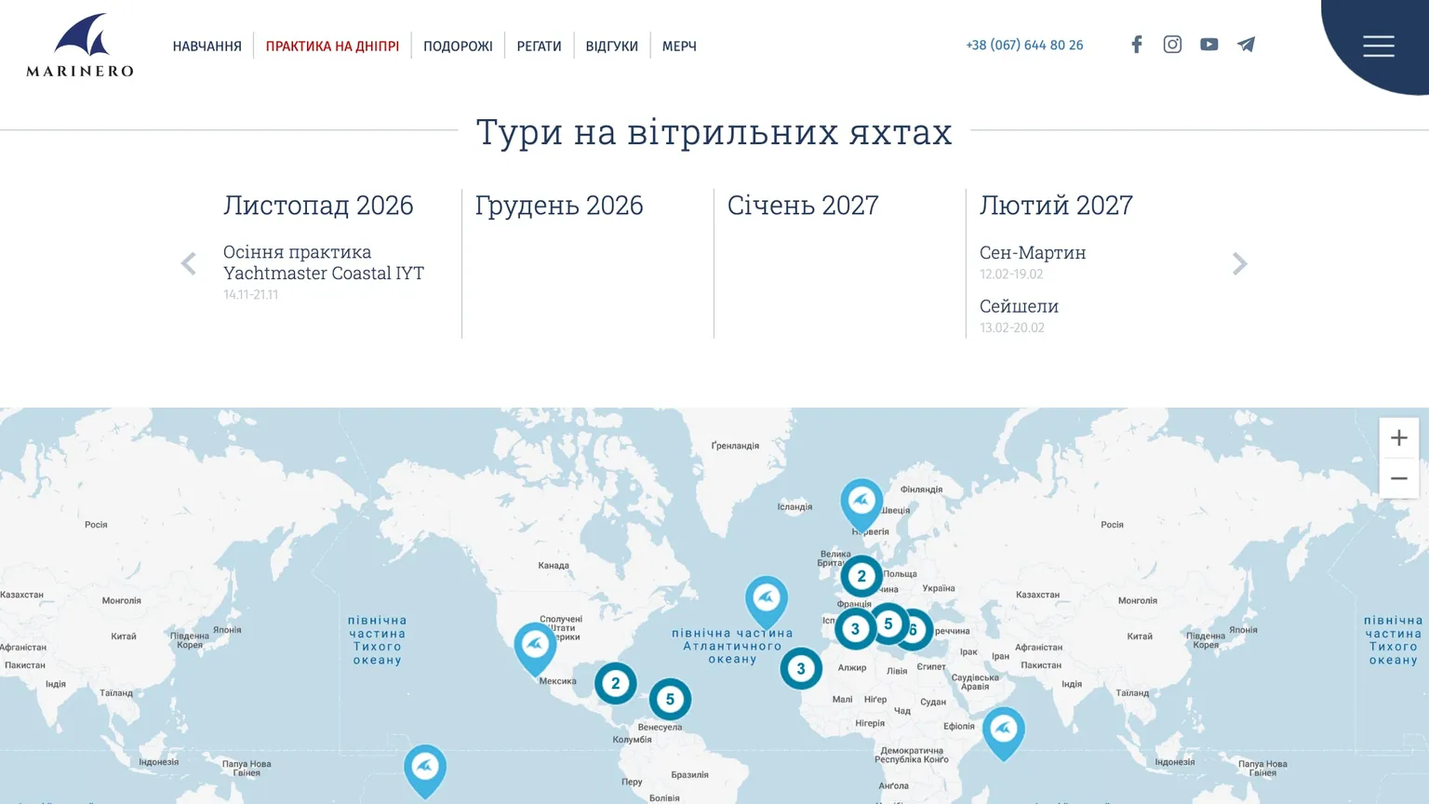The height and width of the screenshot is (804, 1429).
Task: Open the ПРАКТИКА НА ДНІПРІ menu item
Action: pyautogui.click(x=332, y=46)
